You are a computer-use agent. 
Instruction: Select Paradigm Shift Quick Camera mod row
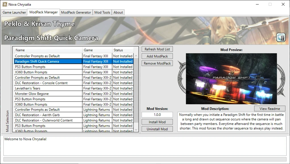(74, 61)
